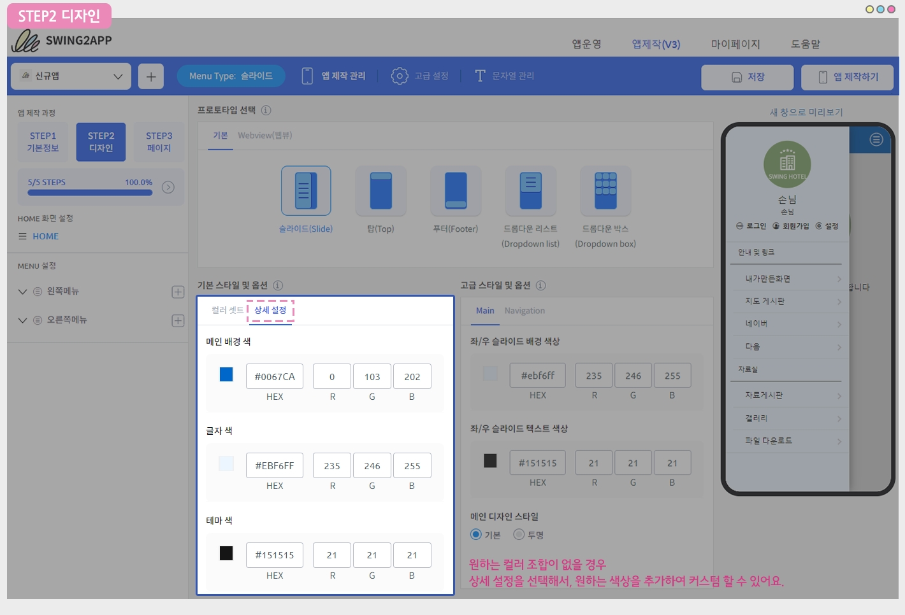
Task: Select the 기본 main design style radio
Action: tap(475, 534)
